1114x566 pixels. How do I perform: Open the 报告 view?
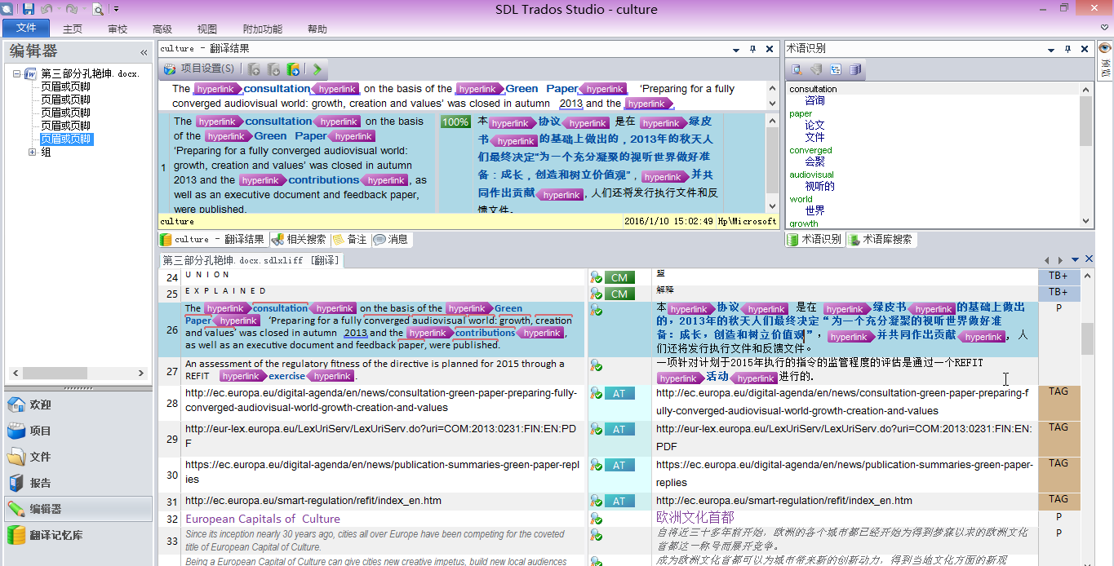78,483
